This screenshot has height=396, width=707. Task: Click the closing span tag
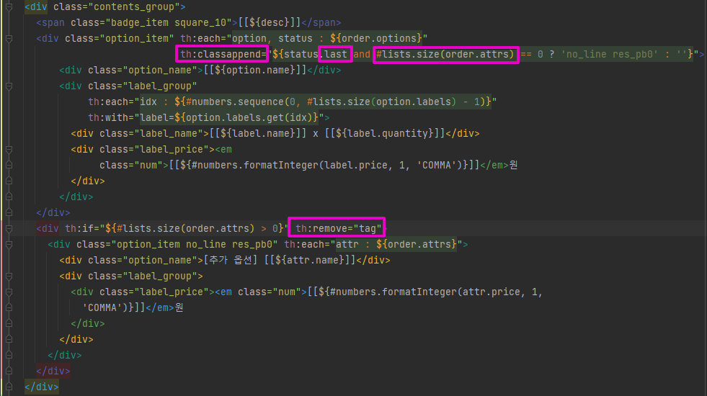coord(321,22)
